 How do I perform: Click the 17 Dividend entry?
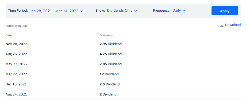point(109,74)
